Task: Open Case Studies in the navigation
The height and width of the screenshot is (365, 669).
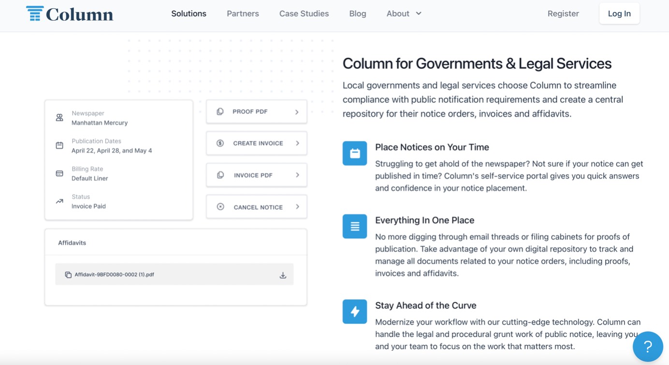Action: pos(304,14)
